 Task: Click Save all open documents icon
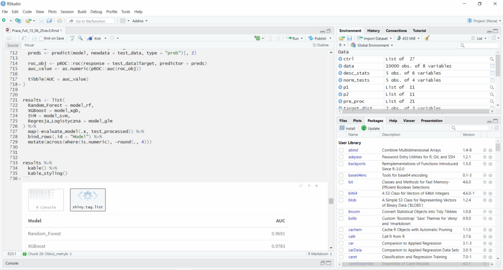tap(49, 21)
